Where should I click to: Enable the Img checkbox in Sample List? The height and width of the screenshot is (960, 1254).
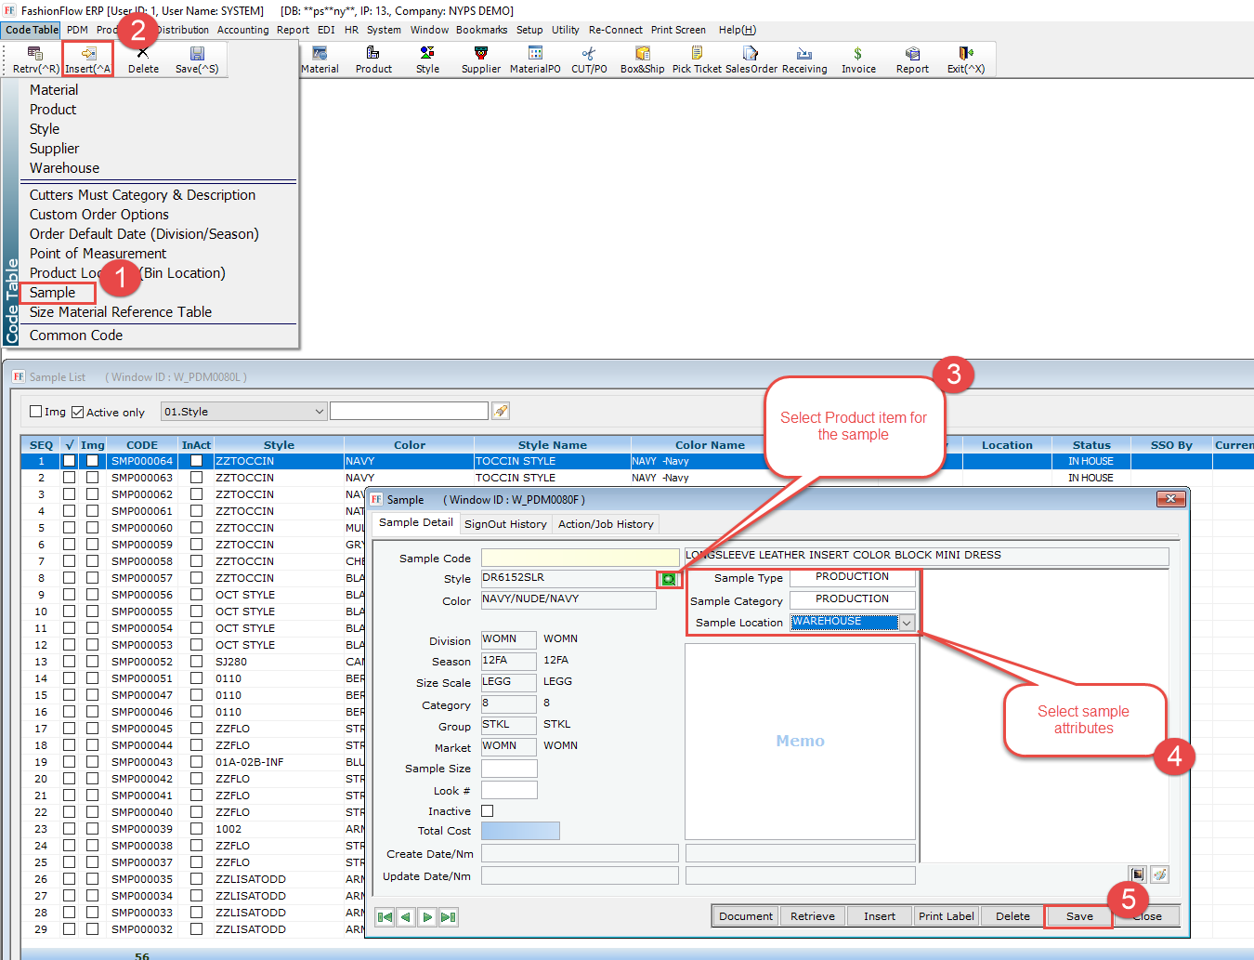tap(37, 412)
